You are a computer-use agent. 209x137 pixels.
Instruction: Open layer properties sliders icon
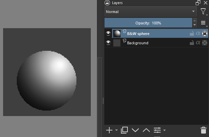[x=157, y=130]
